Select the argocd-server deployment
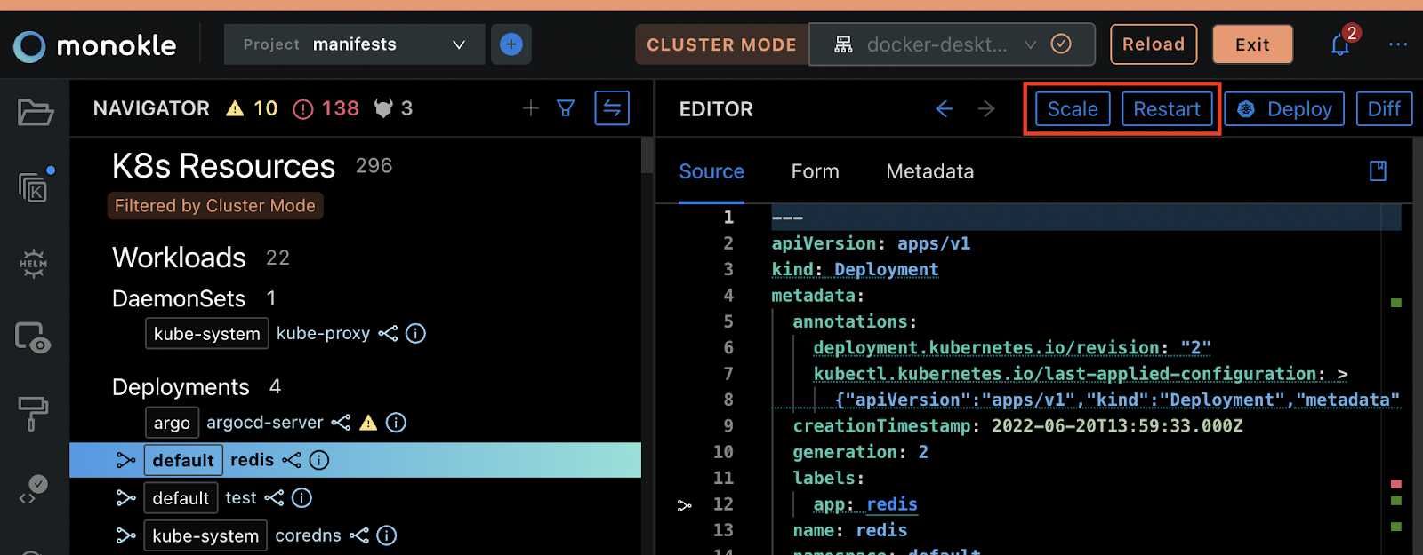 [265, 423]
